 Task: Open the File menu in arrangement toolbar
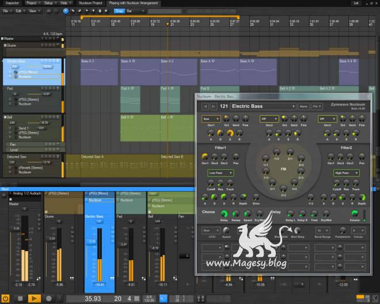[x=7, y=11]
